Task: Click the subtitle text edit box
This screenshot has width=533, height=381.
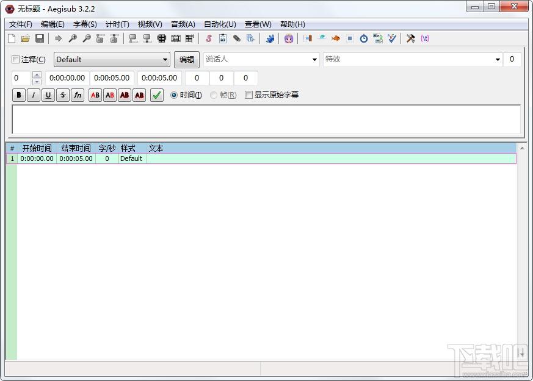Action: [266, 119]
